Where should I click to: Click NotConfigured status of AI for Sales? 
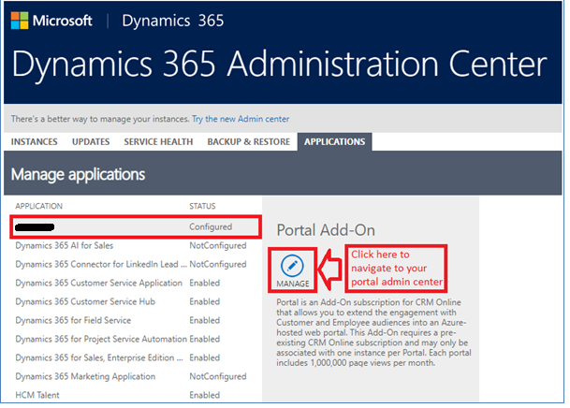[218, 245]
